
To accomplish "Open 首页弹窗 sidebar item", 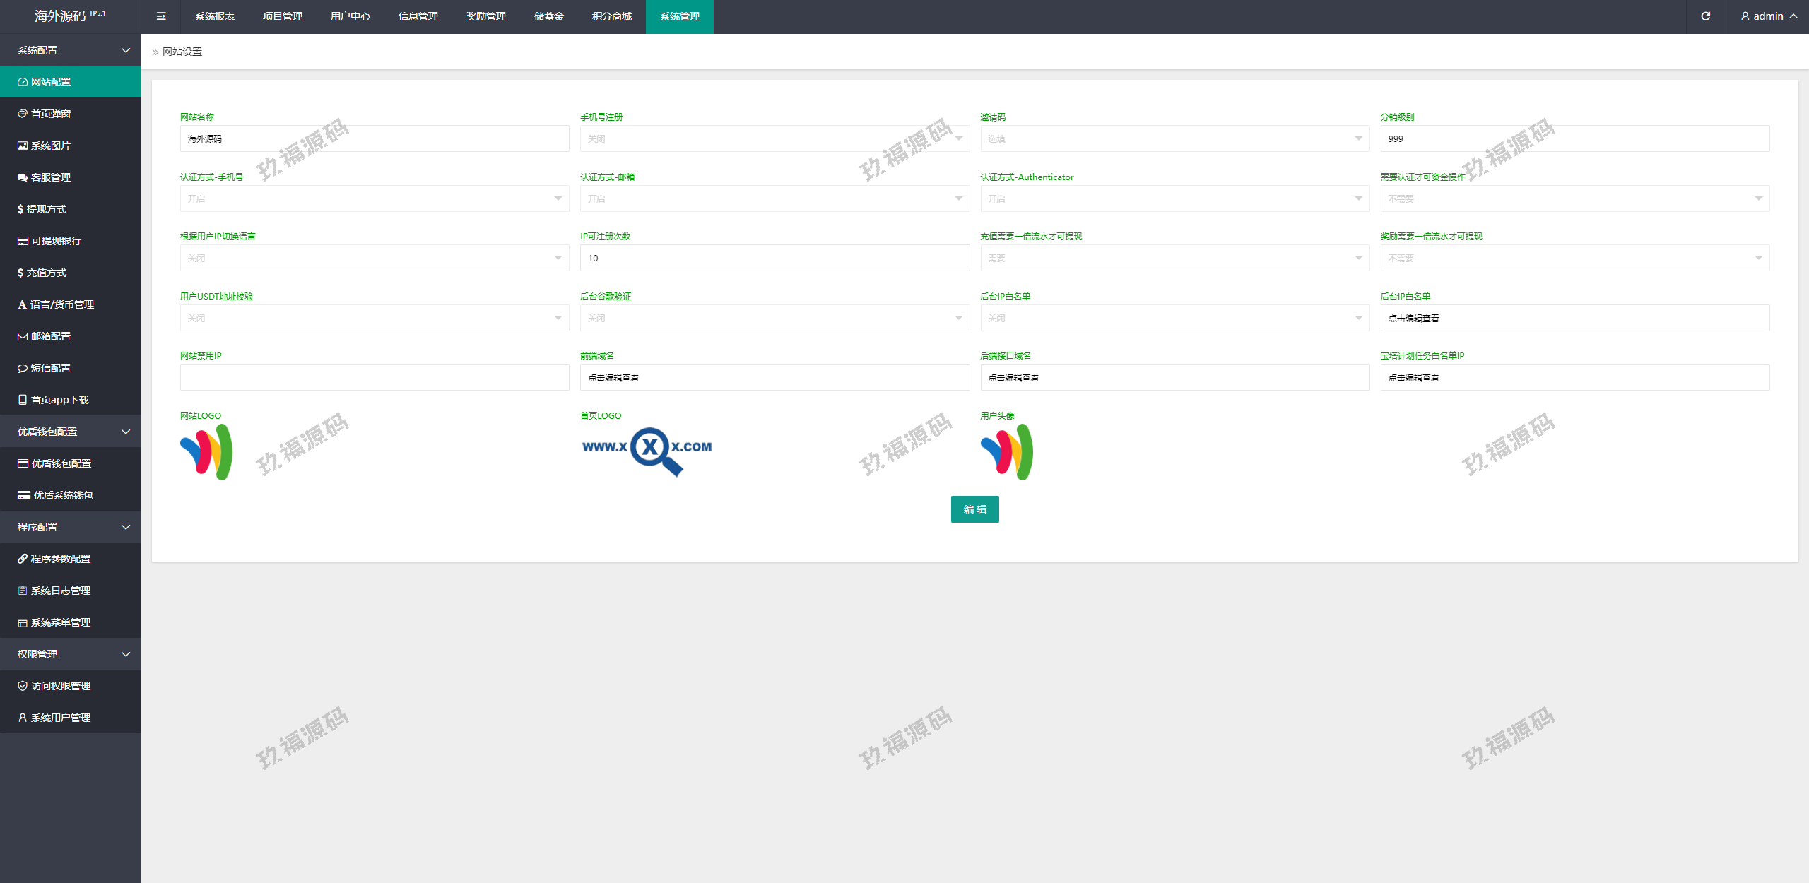I will pos(51,114).
